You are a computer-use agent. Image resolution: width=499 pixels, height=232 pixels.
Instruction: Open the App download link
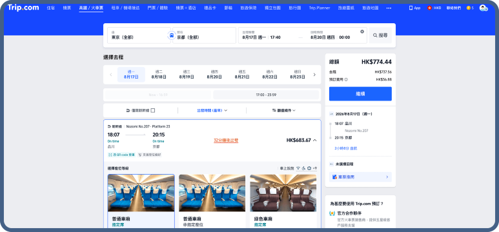coord(414,8)
